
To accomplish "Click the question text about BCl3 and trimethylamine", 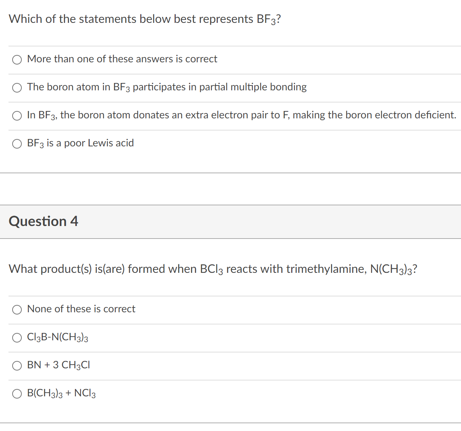I will point(213,269).
